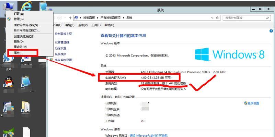The height and width of the screenshot is (137, 275).
Task: Select 删除(D) in the context menu
Action: (x=19, y=42)
